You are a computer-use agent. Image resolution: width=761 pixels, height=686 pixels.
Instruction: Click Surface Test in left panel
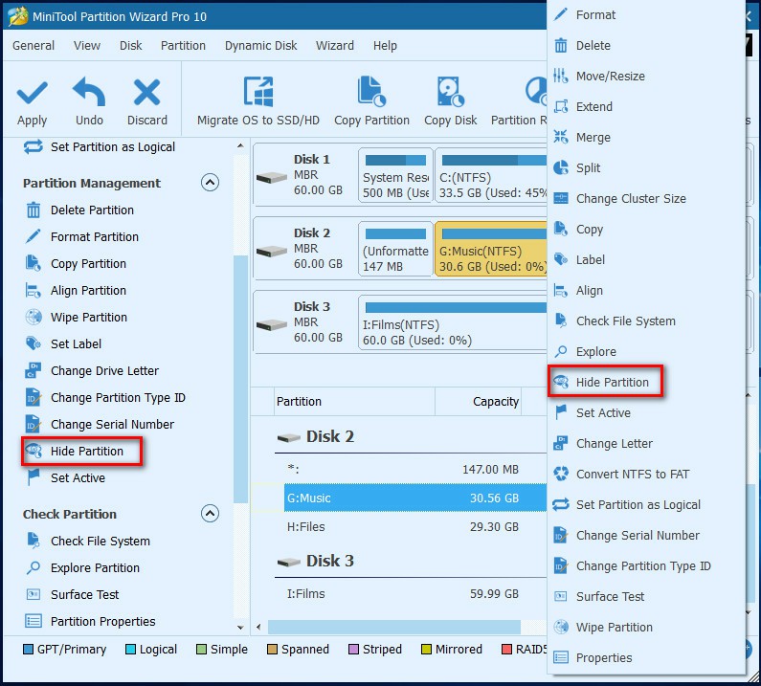click(x=84, y=595)
